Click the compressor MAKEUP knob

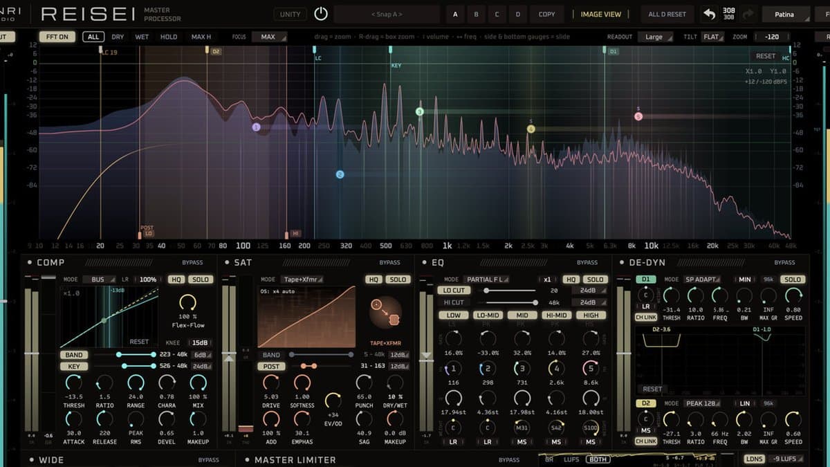[x=198, y=419]
